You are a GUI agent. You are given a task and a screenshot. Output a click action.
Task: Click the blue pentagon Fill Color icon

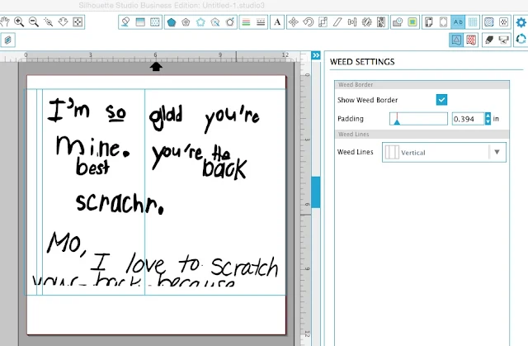pyautogui.click(x=172, y=22)
